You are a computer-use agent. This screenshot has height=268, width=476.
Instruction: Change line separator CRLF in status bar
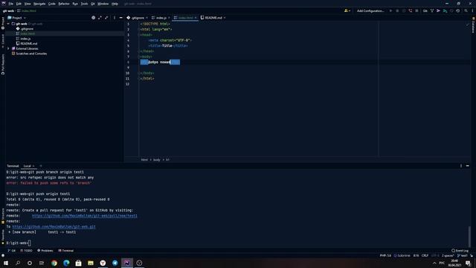[425, 255]
